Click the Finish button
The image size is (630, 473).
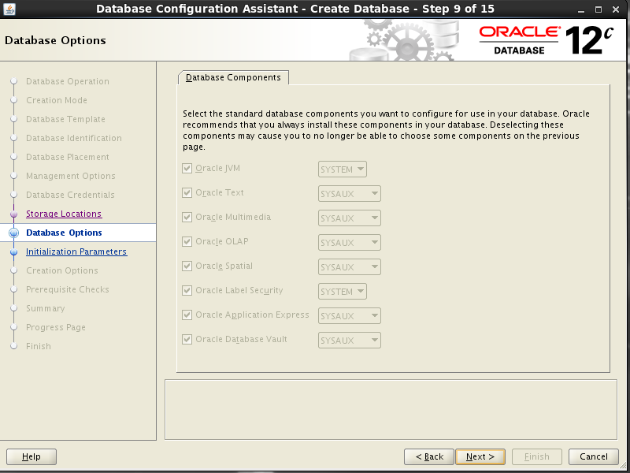(x=537, y=457)
